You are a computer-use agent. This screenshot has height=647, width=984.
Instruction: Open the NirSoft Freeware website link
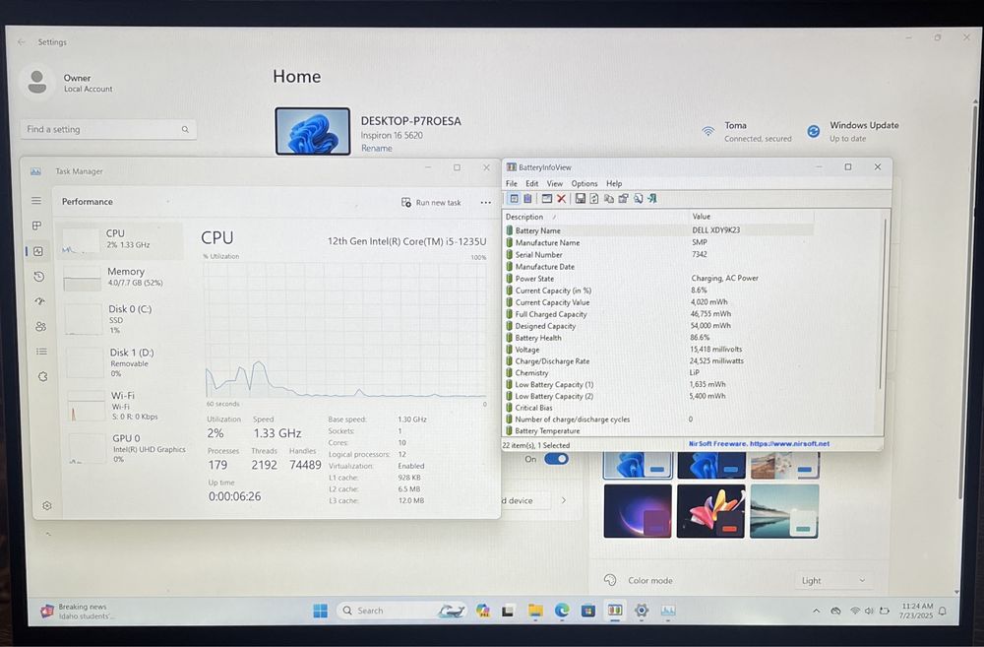(759, 443)
